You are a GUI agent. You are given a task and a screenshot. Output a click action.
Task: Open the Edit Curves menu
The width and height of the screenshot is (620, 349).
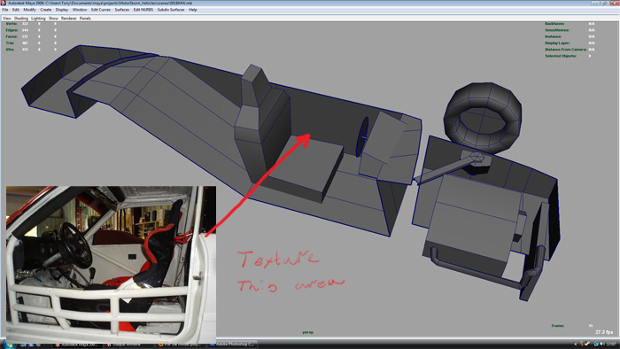pos(101,10)
